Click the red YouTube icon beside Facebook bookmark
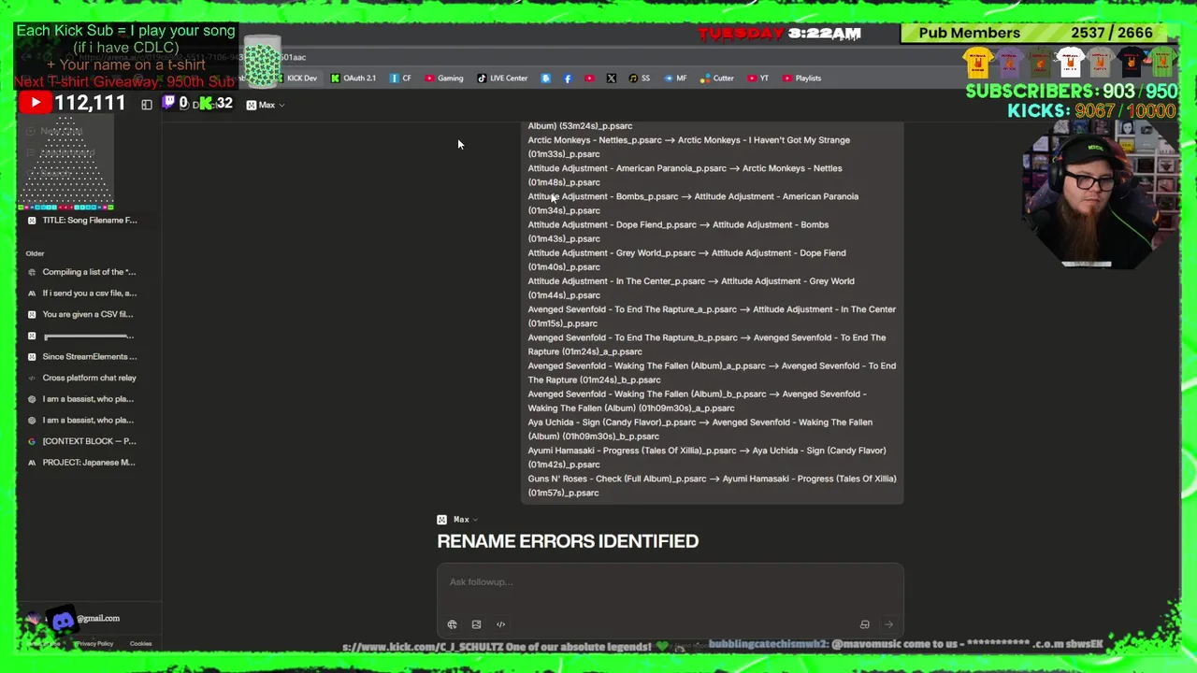 point(589,79)
